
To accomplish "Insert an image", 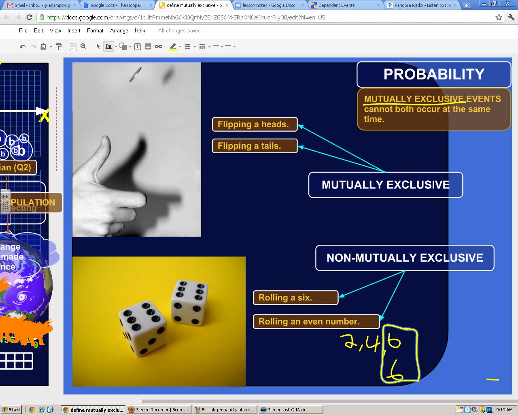I will (x=148, y=47).
